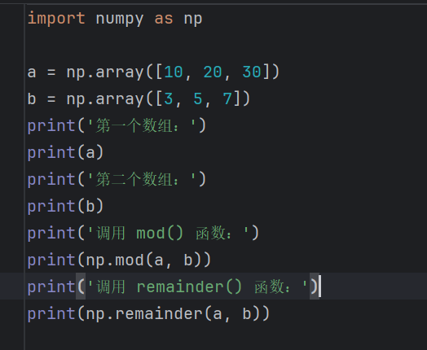
Task: Place cursor in 'print(np.mod(a, b))'
Action: [x=119, y=260]
